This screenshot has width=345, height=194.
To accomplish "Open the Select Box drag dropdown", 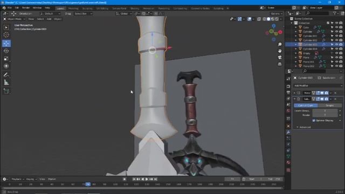I will 83,13.
